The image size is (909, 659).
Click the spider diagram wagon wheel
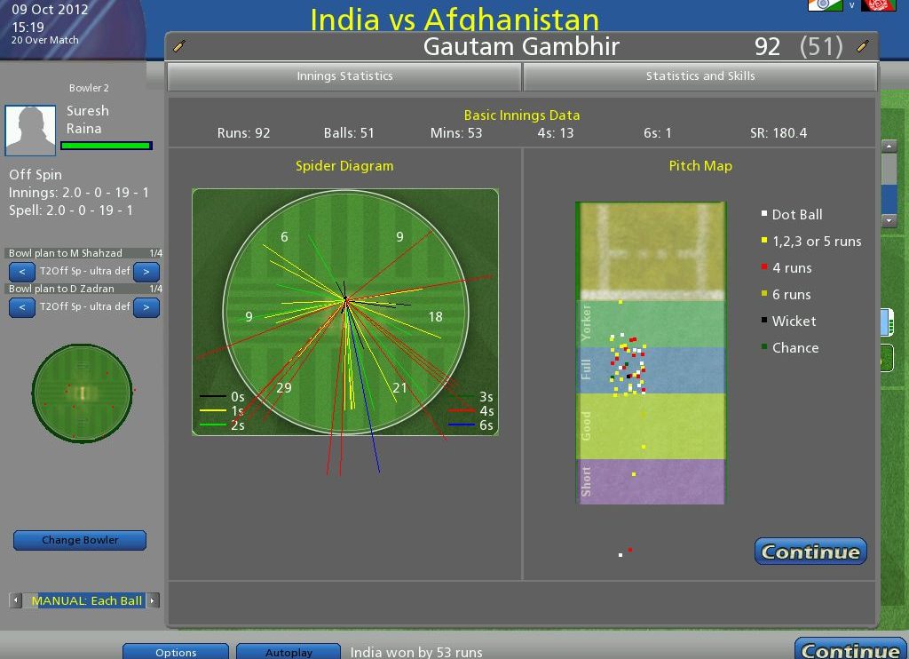click(345, 312)
